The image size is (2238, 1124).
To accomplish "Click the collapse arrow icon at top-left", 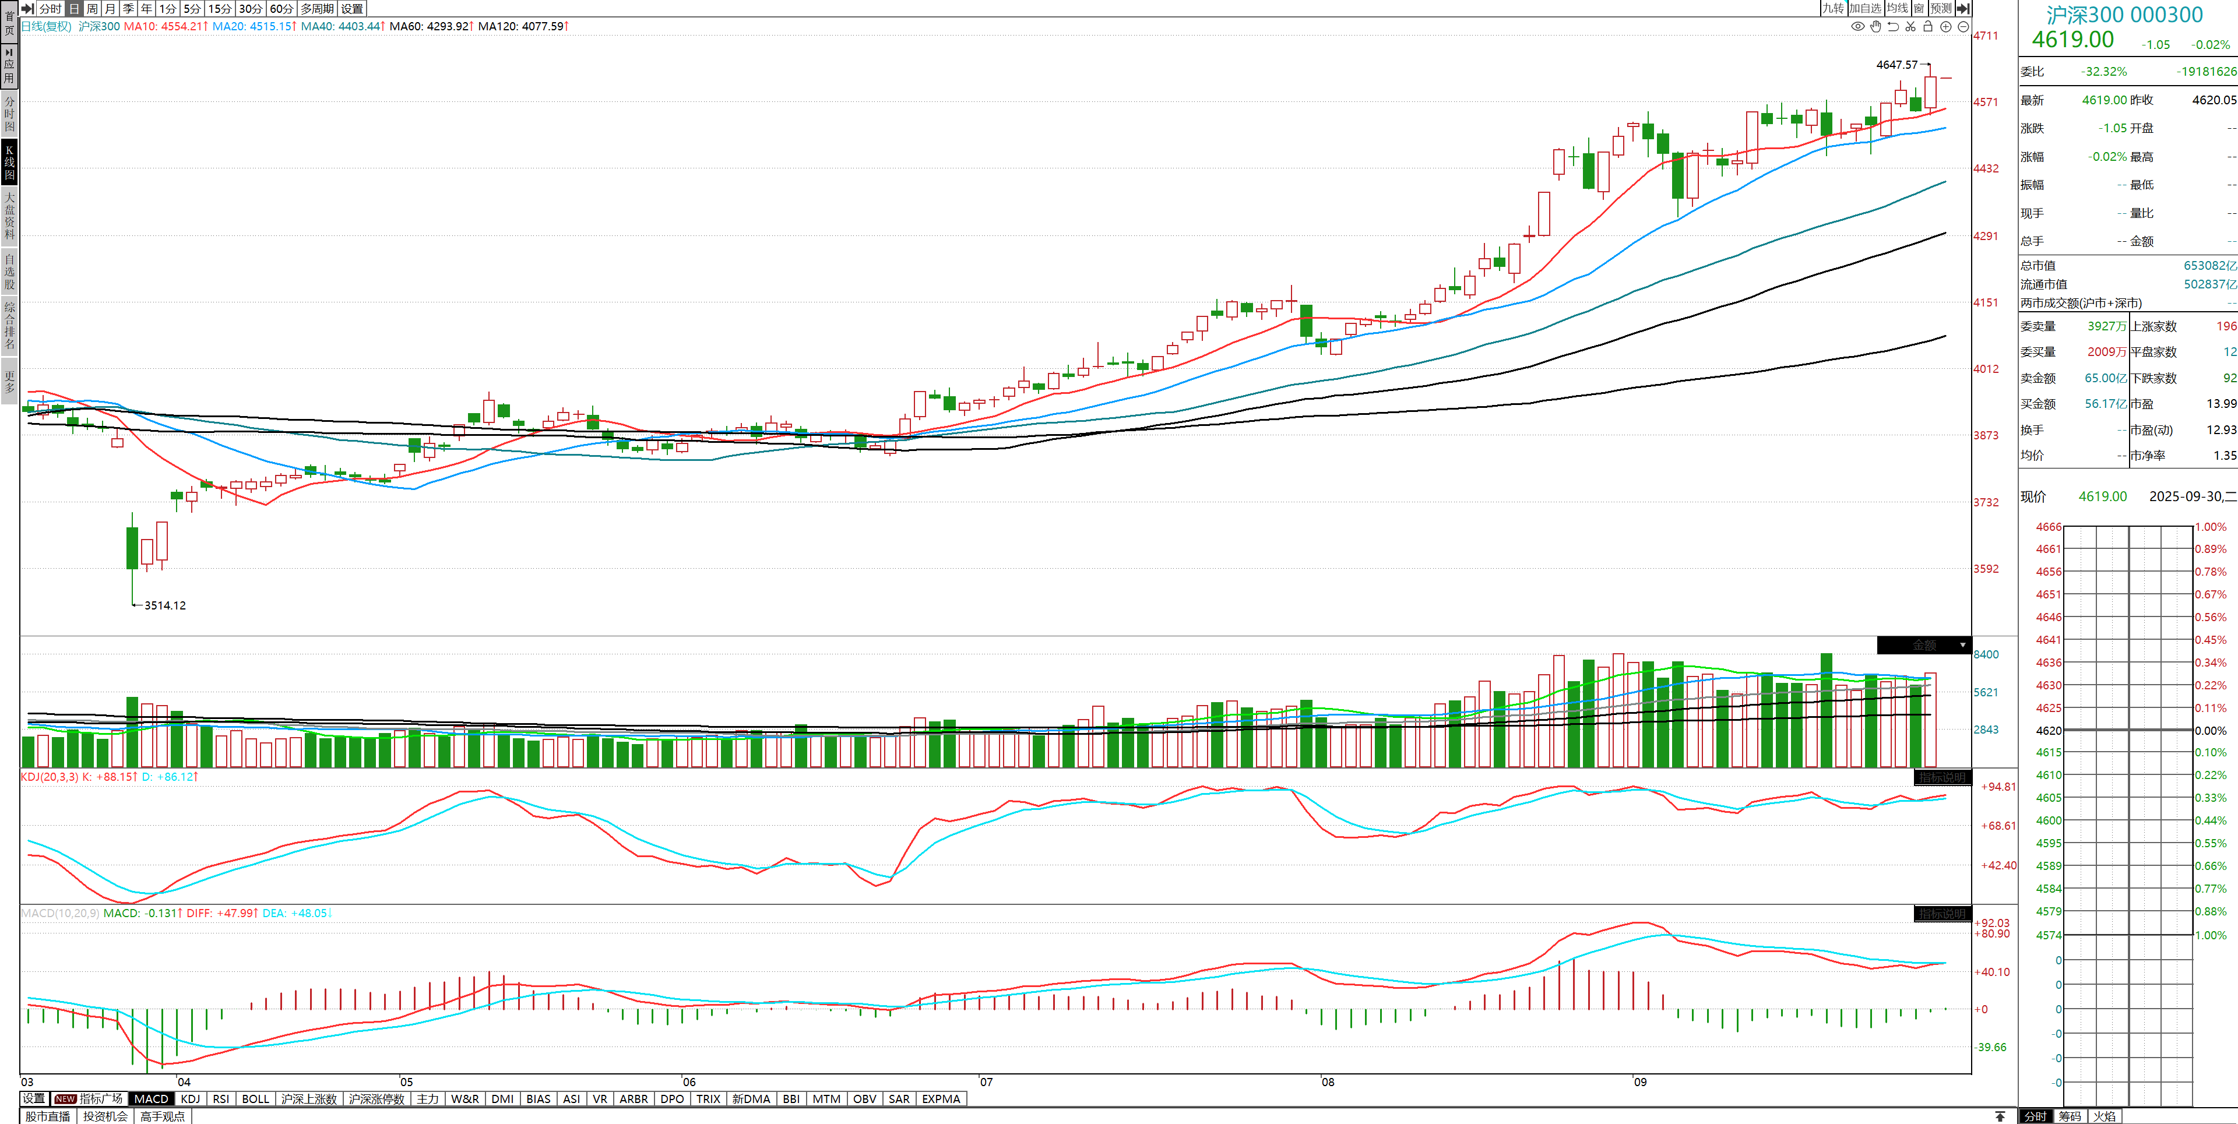I will coord(28,8).
